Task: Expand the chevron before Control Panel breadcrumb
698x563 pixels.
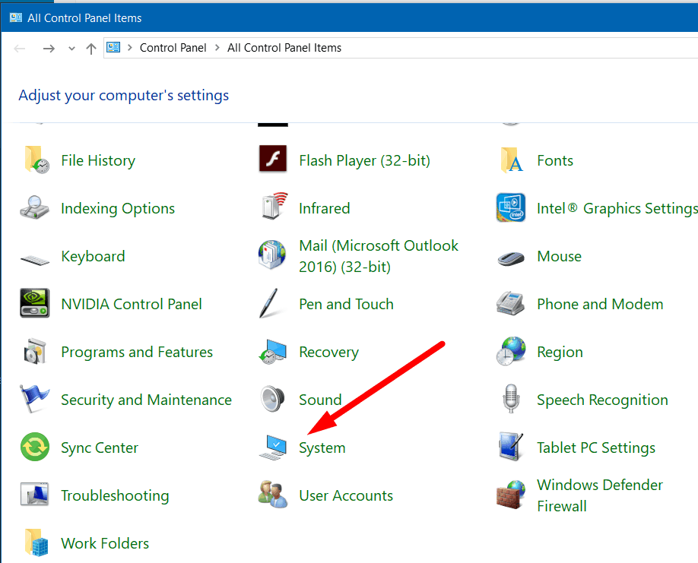Action: pos(129,48)
